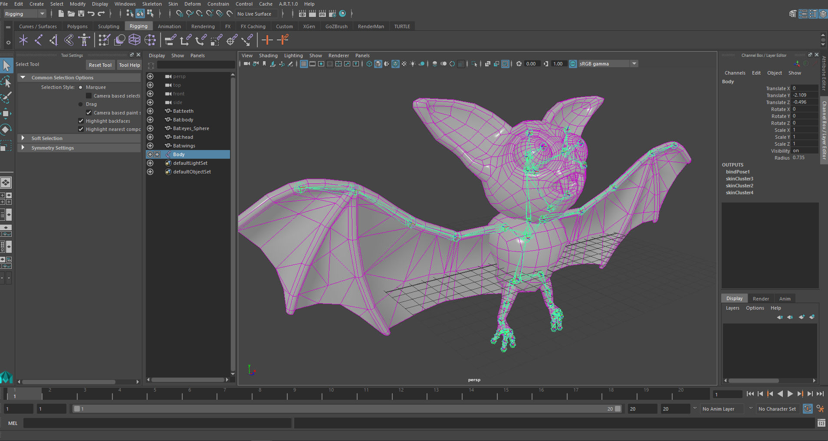
Task: Open the No Anim Layer dropdown
Action: coord(722,409)
